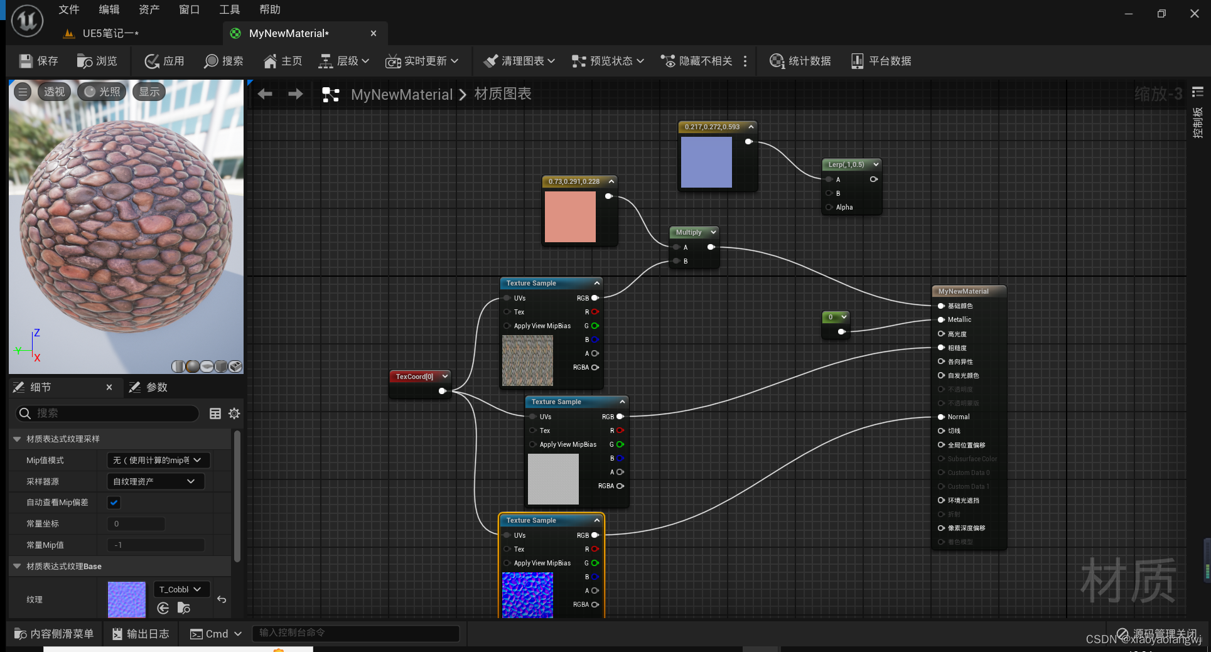Click the MyNewMaterial breadcrumb link
1211x652 pixels.
coord(402,94)
